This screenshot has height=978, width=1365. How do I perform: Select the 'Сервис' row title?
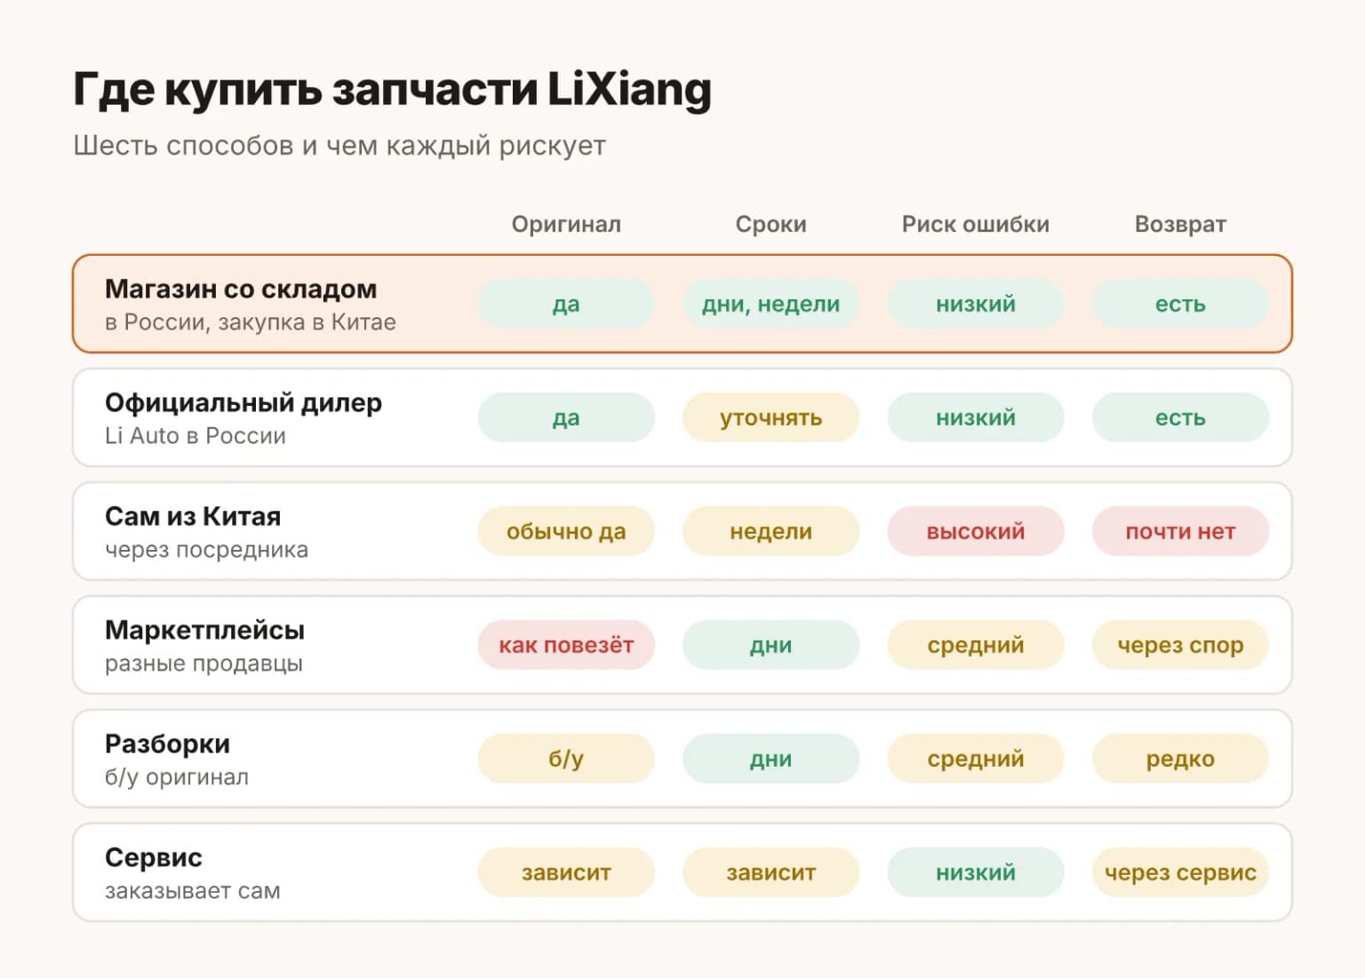coord(154,857)
